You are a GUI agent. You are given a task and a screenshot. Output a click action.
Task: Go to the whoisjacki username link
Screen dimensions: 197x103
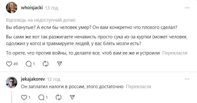pyautogui.click(x=32, y=8)
